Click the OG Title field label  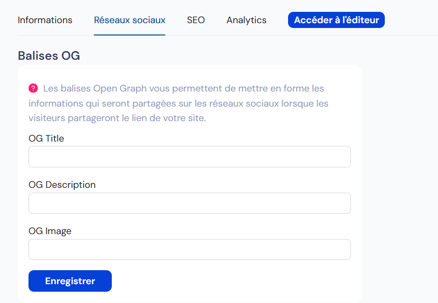pos(46,138)
